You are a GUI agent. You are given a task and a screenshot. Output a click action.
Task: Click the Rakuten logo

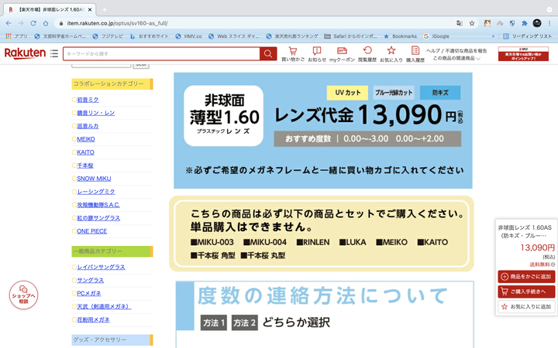click(x=25, y=53)
